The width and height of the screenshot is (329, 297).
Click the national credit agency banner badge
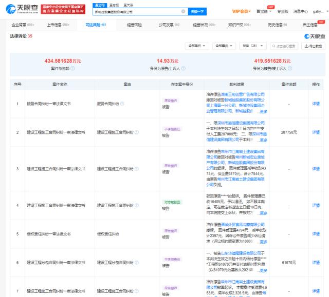63,9
